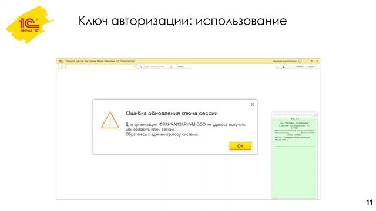Click the magnifier search icon in the toolbar
The width and height of the screenshot is (376, 211).
(141, 67)
